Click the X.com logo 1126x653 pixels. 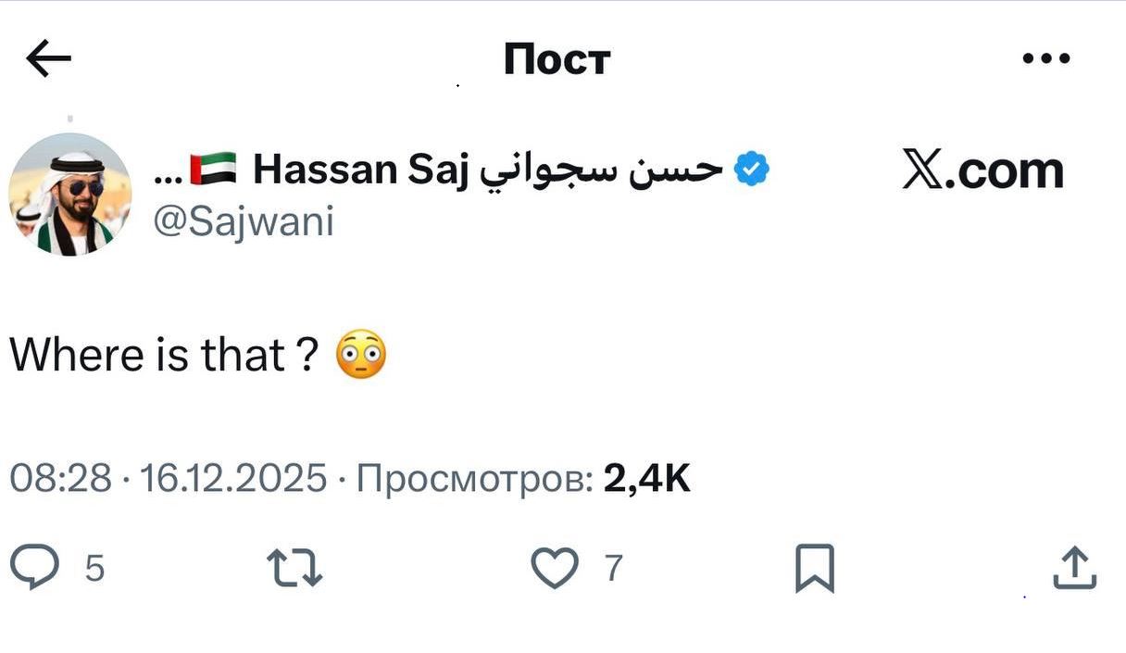pyautogui.click(x=982, y=171)
